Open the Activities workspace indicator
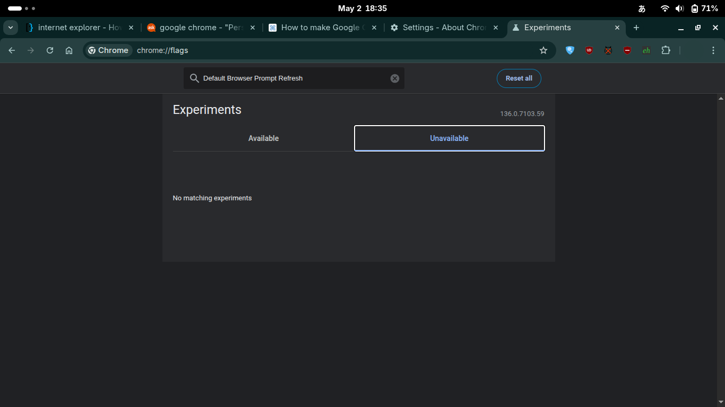 22,8
